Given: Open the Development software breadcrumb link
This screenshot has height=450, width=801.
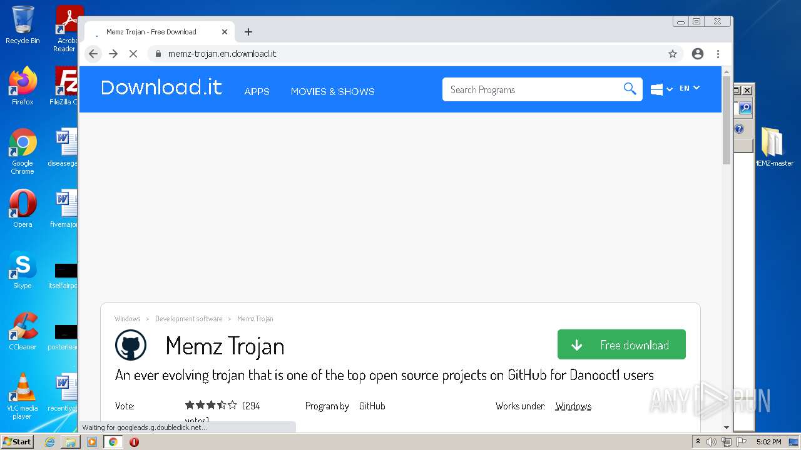Looking at the screenshot, I should [188, 319].
